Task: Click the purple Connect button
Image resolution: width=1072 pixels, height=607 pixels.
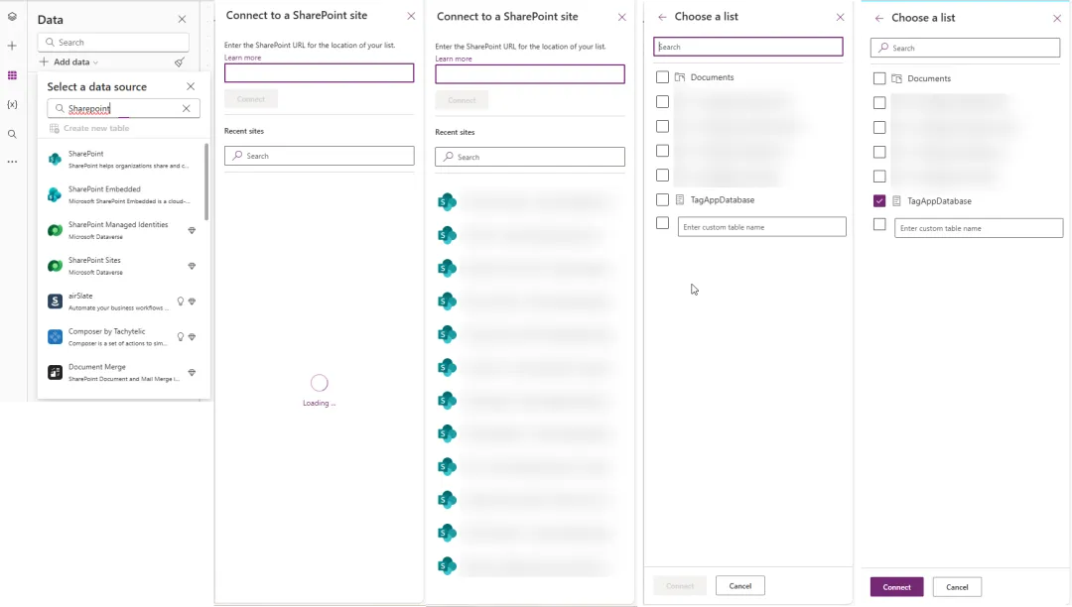Action: click(897, 587)
